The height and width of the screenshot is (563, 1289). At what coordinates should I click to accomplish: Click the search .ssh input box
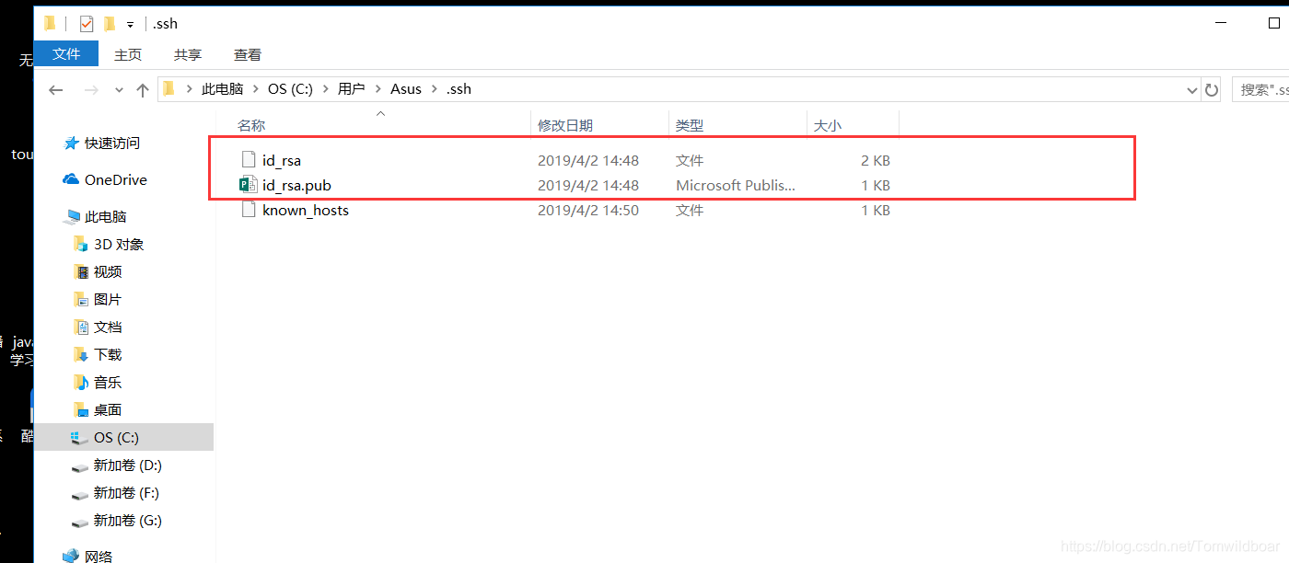click(x=1260, y=89)
